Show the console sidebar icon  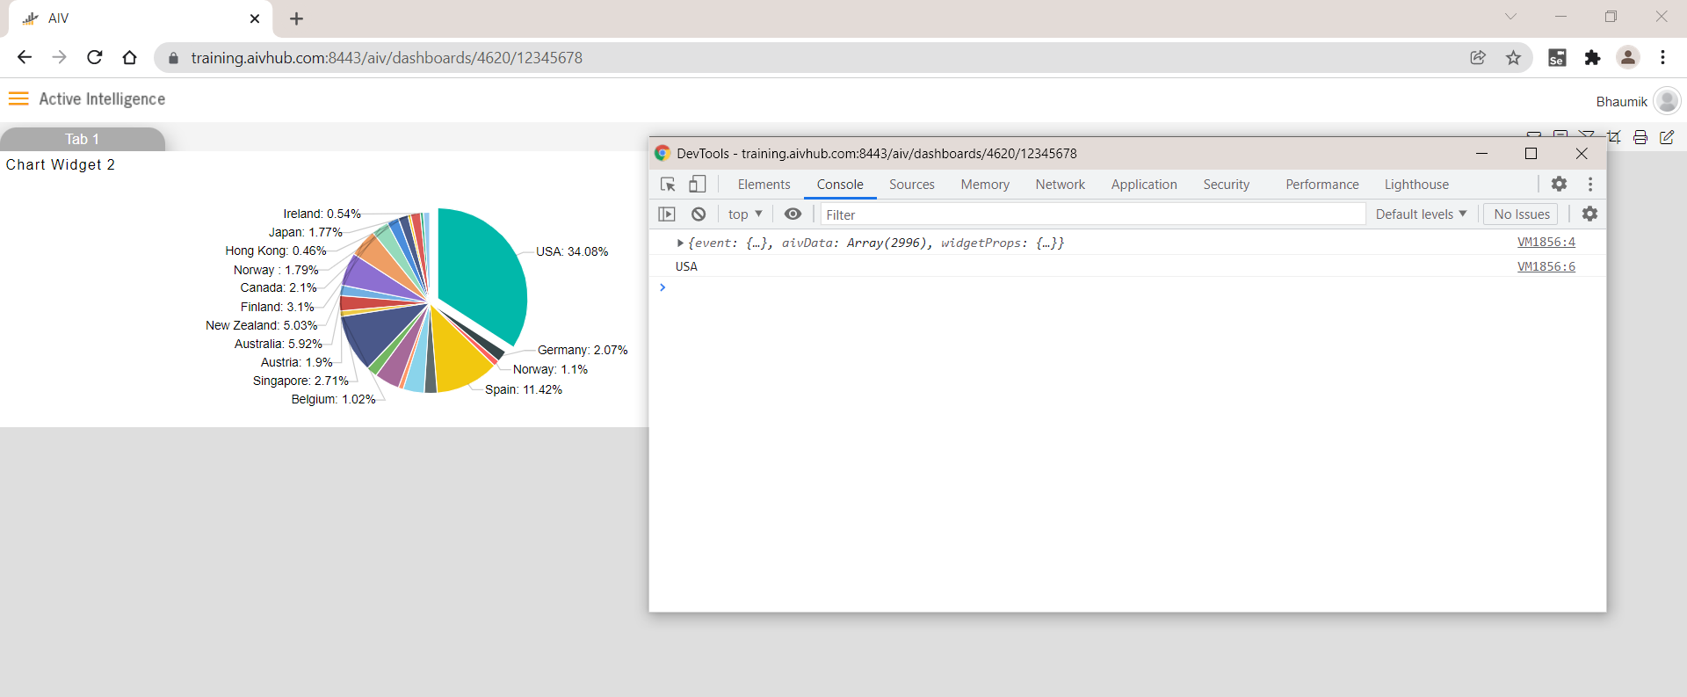[667, 214]
